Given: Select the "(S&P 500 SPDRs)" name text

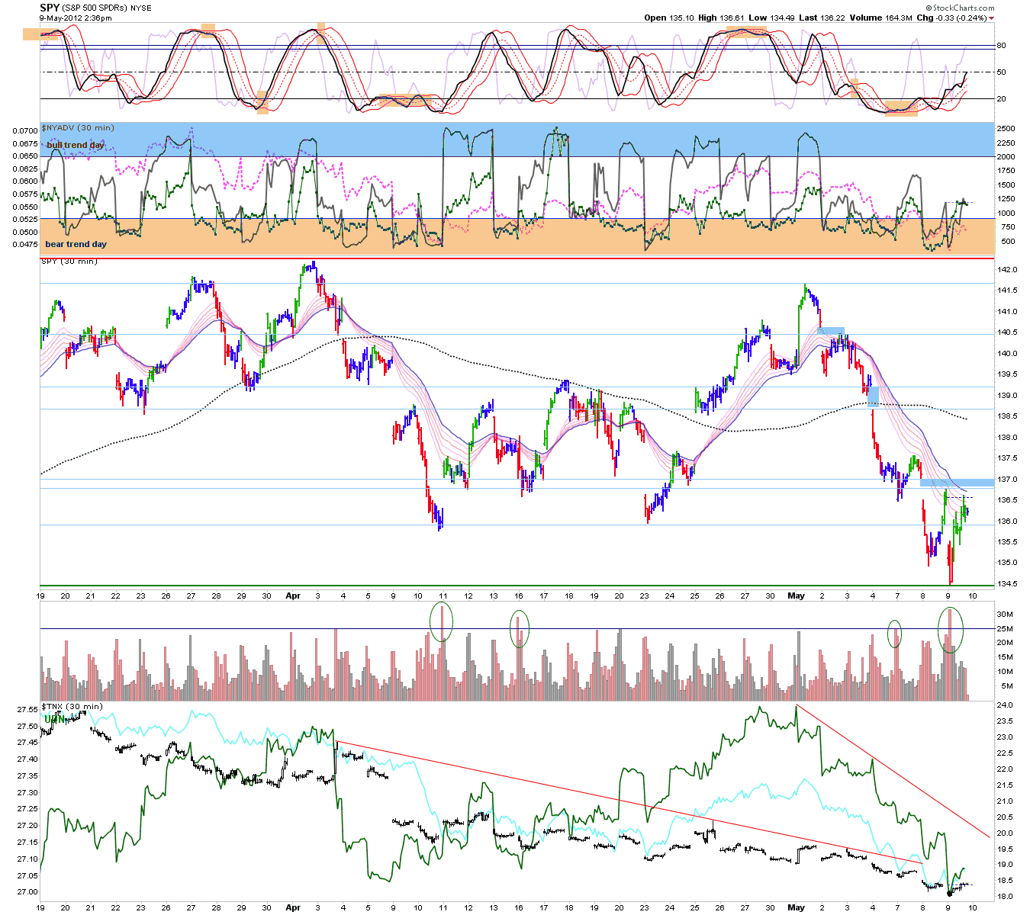Looking at the screenshot, I should click(x=94, y=8).
